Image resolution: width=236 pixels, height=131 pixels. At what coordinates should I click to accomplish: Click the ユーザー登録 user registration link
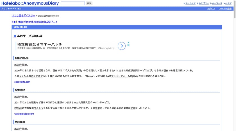click(x=225, y=9)
